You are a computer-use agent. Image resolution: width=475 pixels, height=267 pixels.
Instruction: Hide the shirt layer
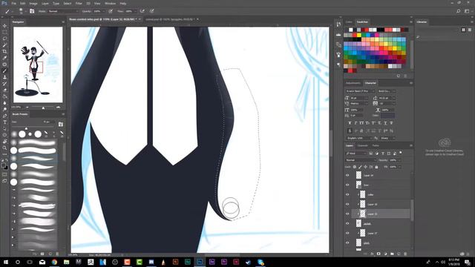pos(347,243)
